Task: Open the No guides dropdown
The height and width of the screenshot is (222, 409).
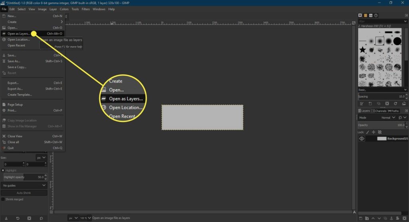Action: tap(24, 186)
